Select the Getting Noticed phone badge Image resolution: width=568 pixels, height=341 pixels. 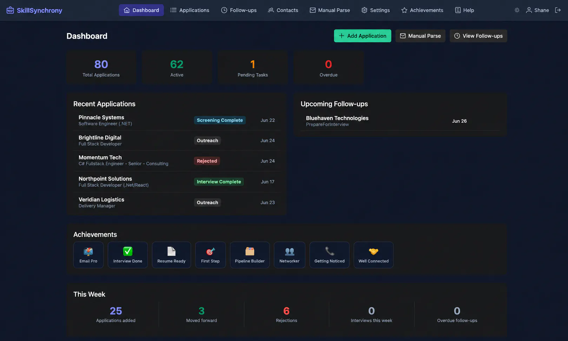[329, 255]
